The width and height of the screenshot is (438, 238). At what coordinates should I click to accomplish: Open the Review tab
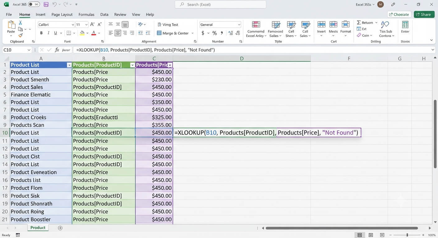pyautogui.click(x=120, y=15)
